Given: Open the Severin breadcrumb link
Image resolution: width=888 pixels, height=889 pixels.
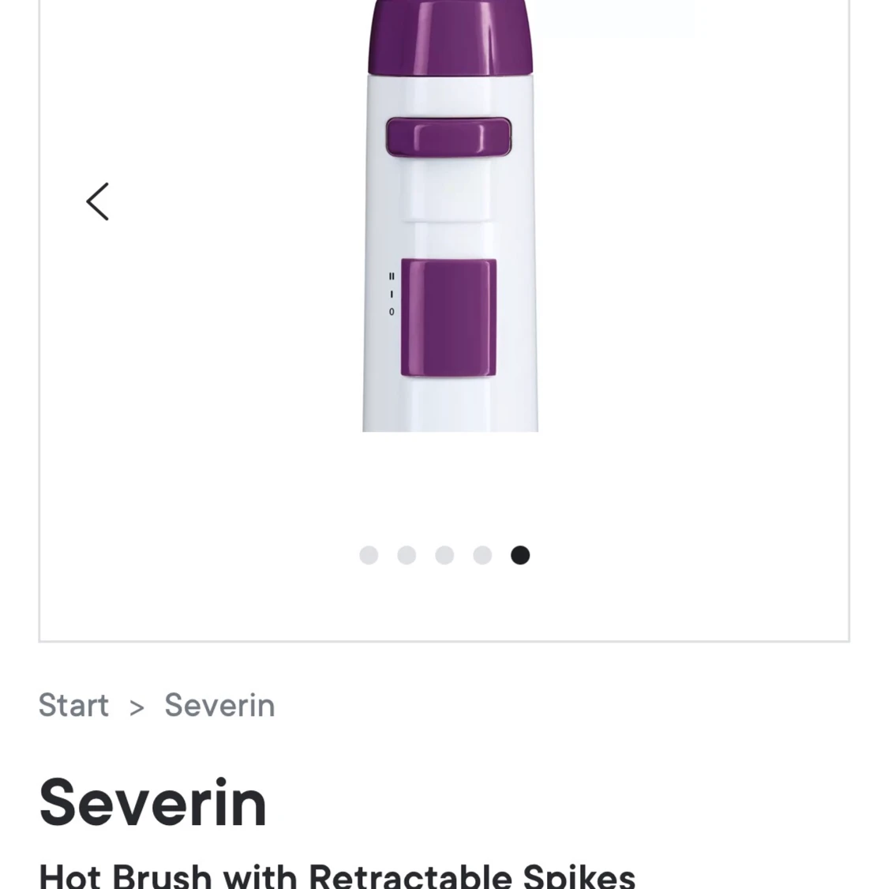Looking at the screenshot, I should tap(219, 705).
